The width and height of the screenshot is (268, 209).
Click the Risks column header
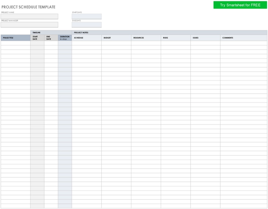click(176, 38)
